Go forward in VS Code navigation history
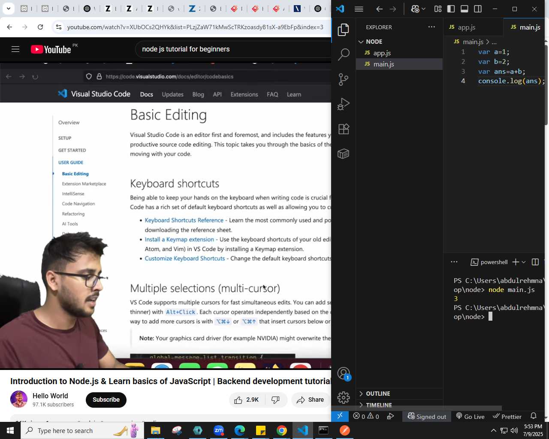This screenshot has height=439, width=549. coord(393,9)
